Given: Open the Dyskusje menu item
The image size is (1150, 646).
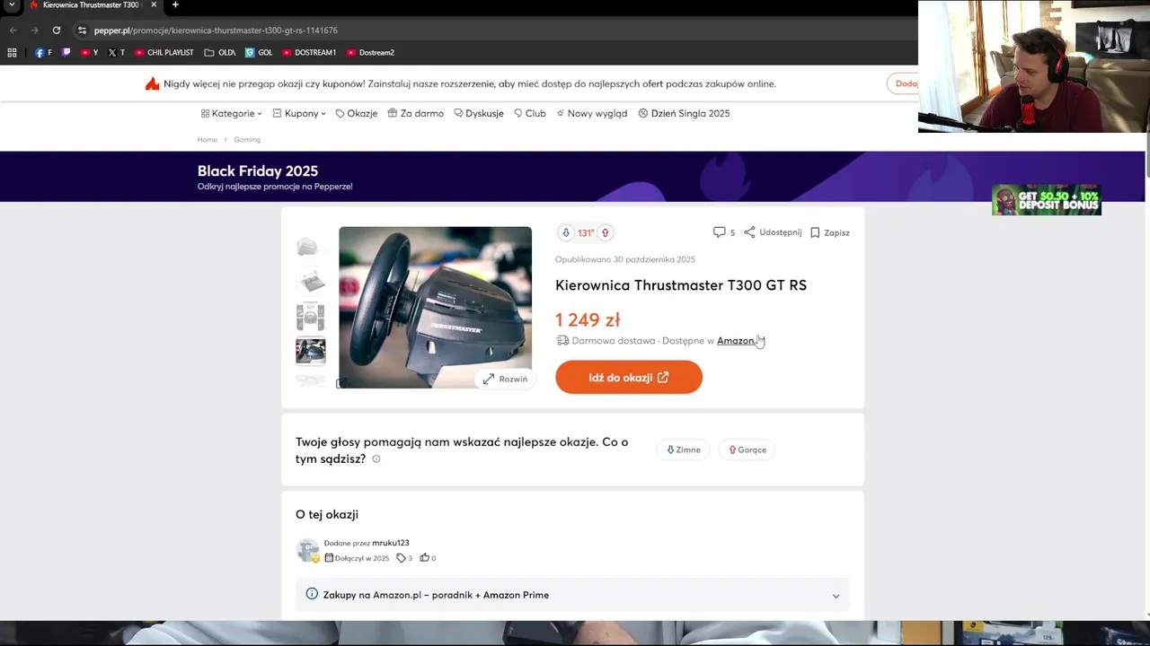Looking at the screenshot, I should 479,114.
